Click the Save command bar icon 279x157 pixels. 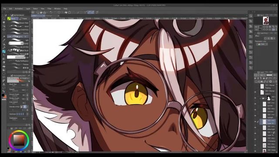tap(44, 12)
